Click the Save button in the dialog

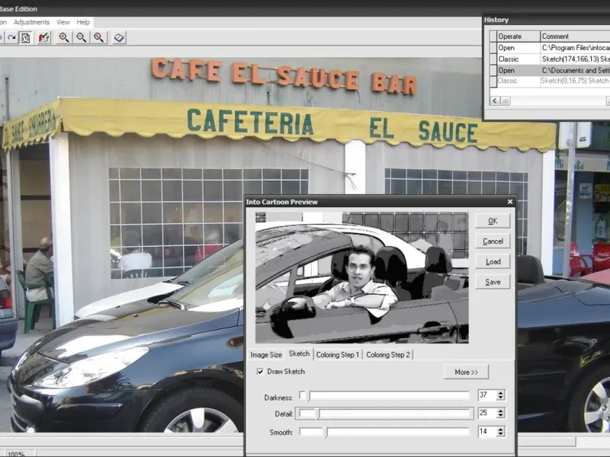493,282
